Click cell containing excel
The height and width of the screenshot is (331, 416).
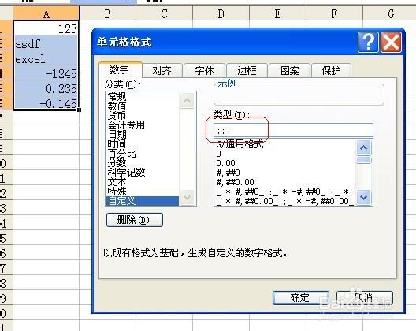click(46, 58)
